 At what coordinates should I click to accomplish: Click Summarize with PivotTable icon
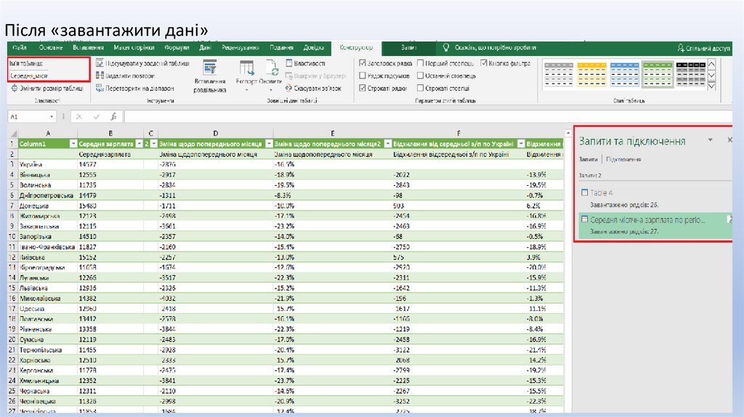[101, 63]
